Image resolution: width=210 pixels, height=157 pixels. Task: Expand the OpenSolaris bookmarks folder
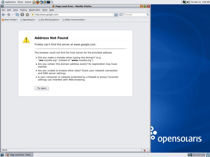[x=28, y=20]
